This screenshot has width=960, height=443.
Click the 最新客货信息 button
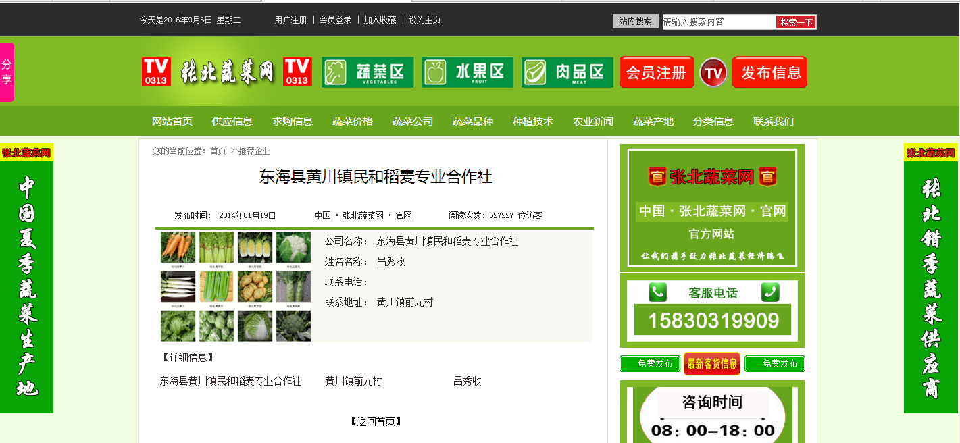point(712,364)
